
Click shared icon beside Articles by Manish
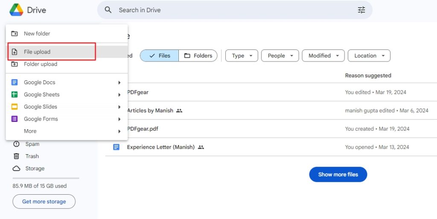[179, 111]
